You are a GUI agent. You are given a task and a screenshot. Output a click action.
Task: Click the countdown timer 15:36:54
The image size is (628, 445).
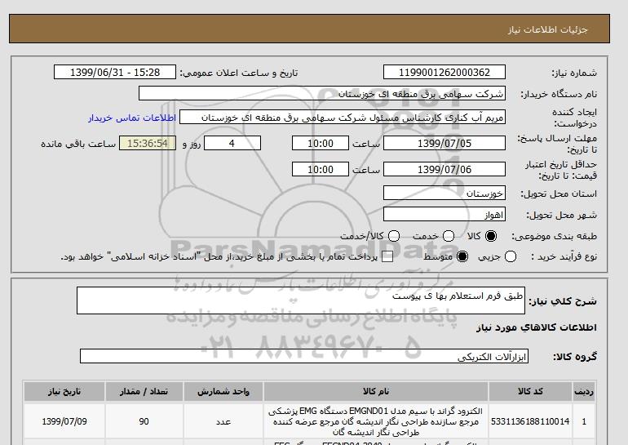point(148,143)
